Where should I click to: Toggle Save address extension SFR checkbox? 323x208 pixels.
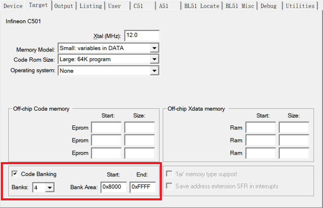click(170, 186)
